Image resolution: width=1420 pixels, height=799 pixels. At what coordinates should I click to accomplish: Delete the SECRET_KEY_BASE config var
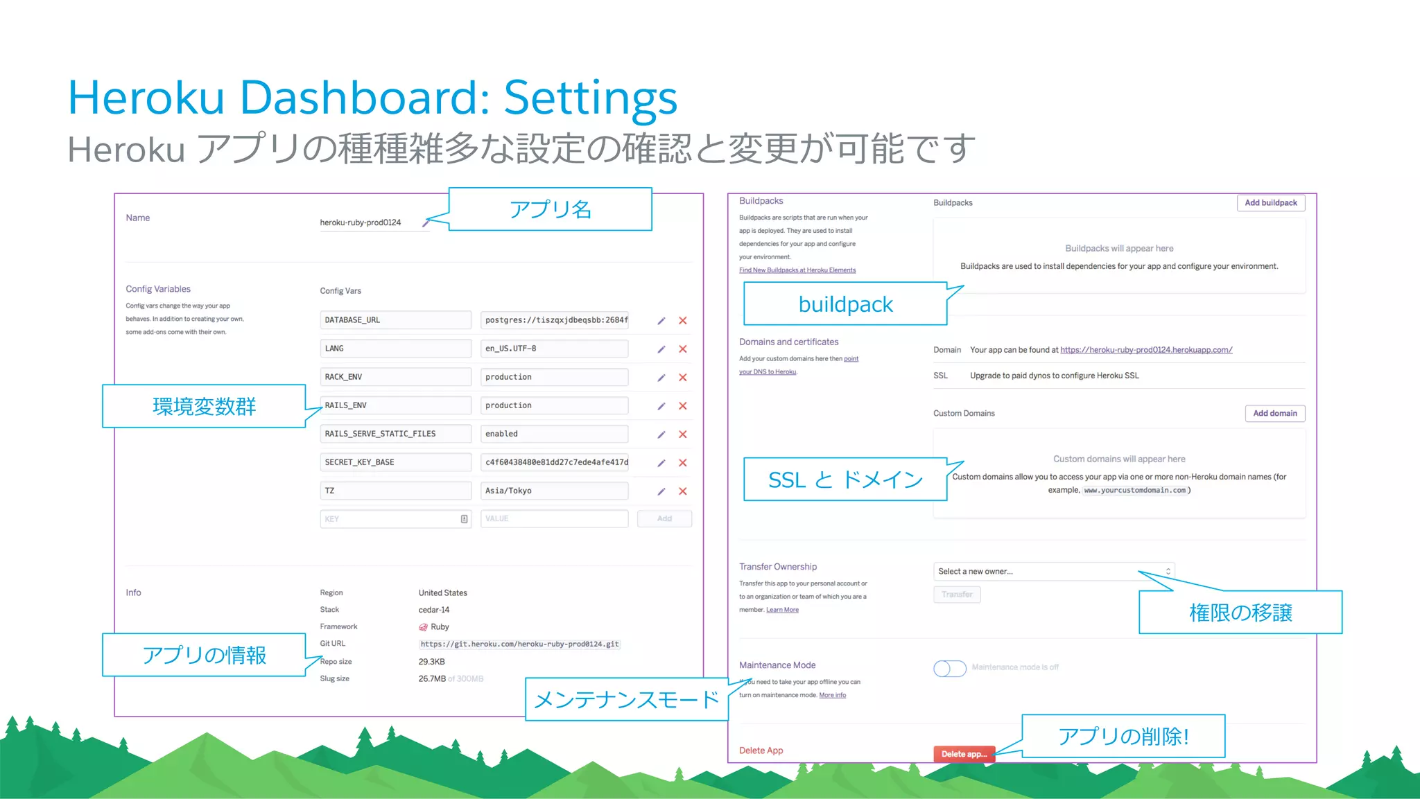683,463
